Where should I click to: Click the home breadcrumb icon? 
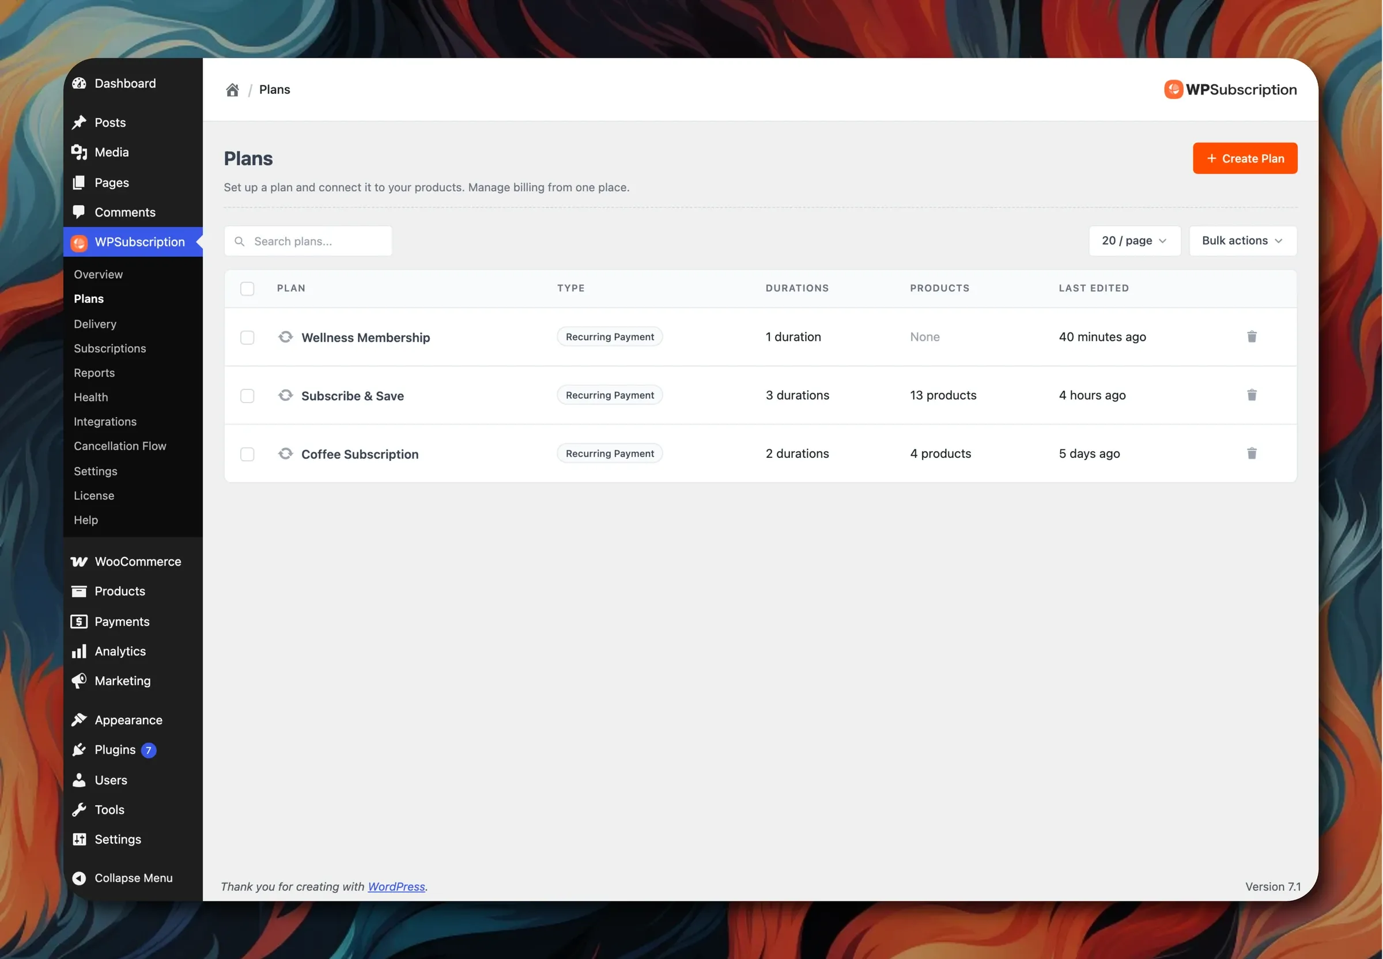click(x=232, y=89)
